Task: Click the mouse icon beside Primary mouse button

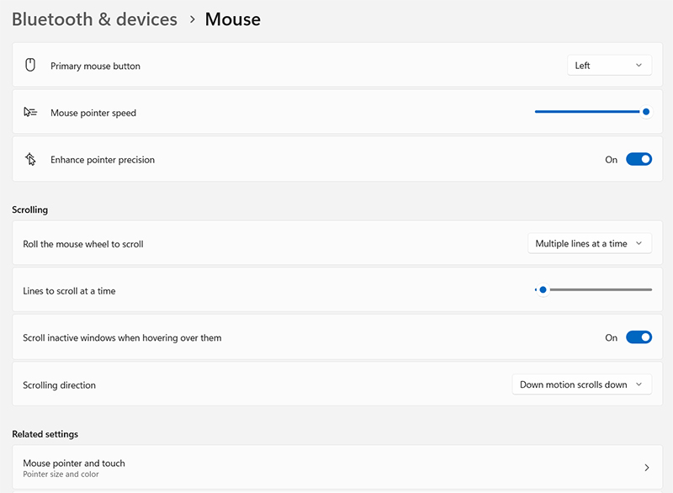Action: (30, 66)
